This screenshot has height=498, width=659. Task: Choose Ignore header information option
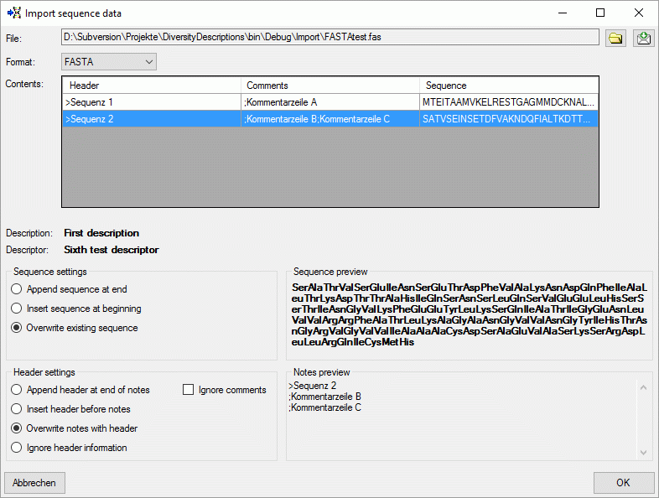[69, 448]
